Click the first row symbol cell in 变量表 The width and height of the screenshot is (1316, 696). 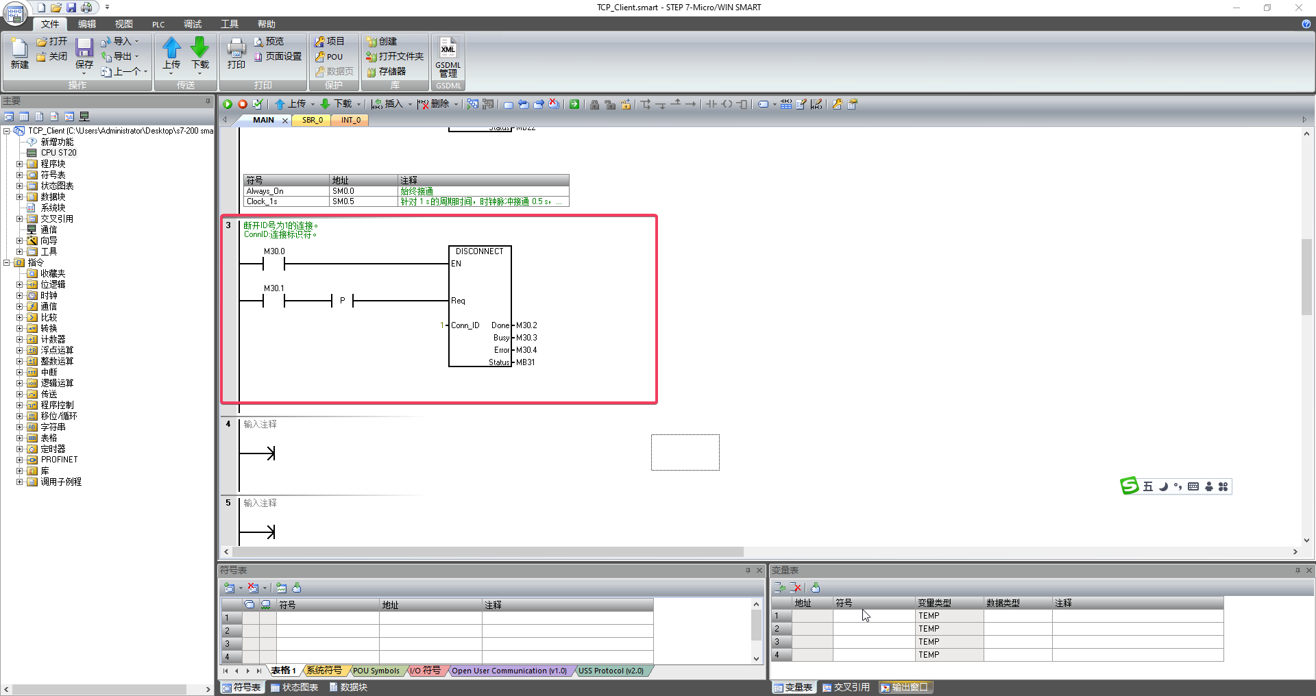tap(874, 616)
